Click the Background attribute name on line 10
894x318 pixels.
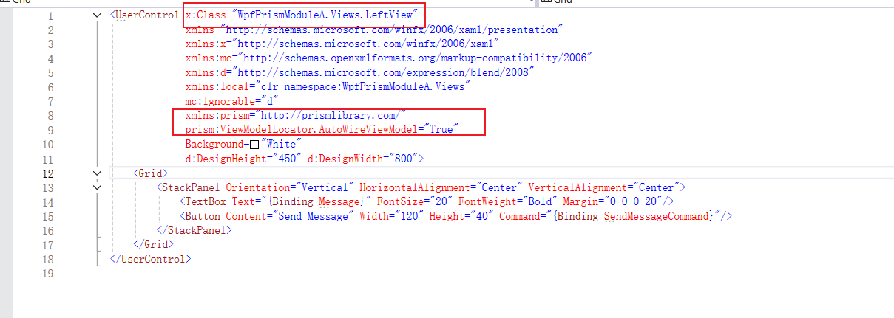point(214,145)
